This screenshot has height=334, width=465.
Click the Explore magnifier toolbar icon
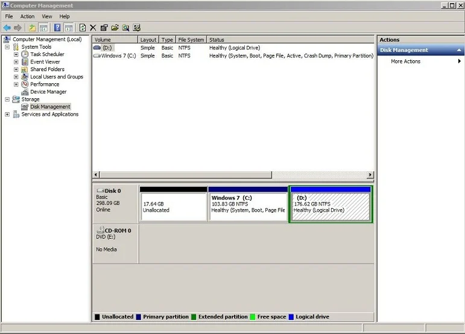point(125,28)
